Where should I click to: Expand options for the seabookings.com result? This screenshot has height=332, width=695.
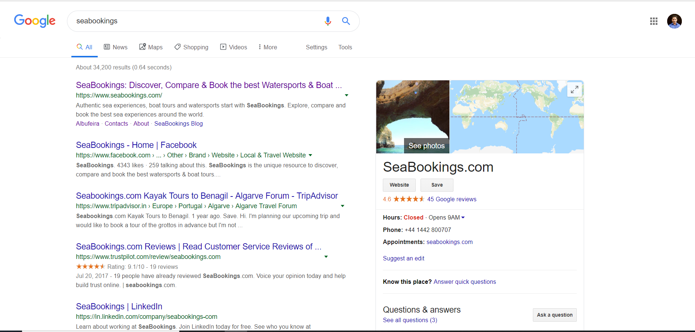pyautogui.click(x=346, y=95)
